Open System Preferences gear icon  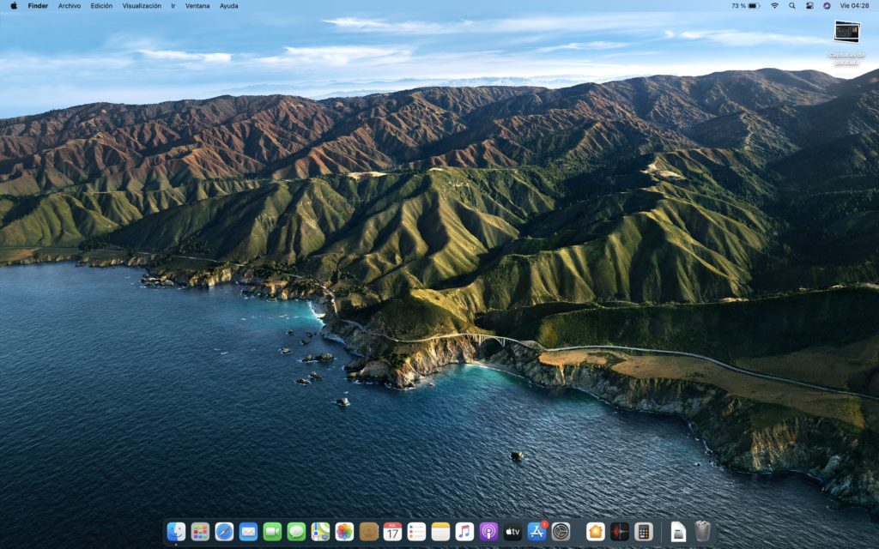click(x=561, y=532)
